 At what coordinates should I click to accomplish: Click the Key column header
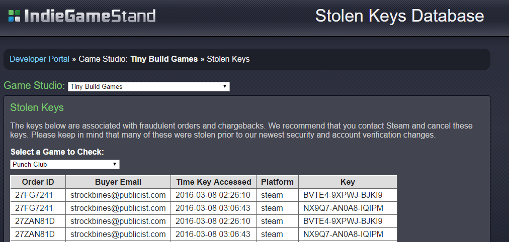coord(348,182)
